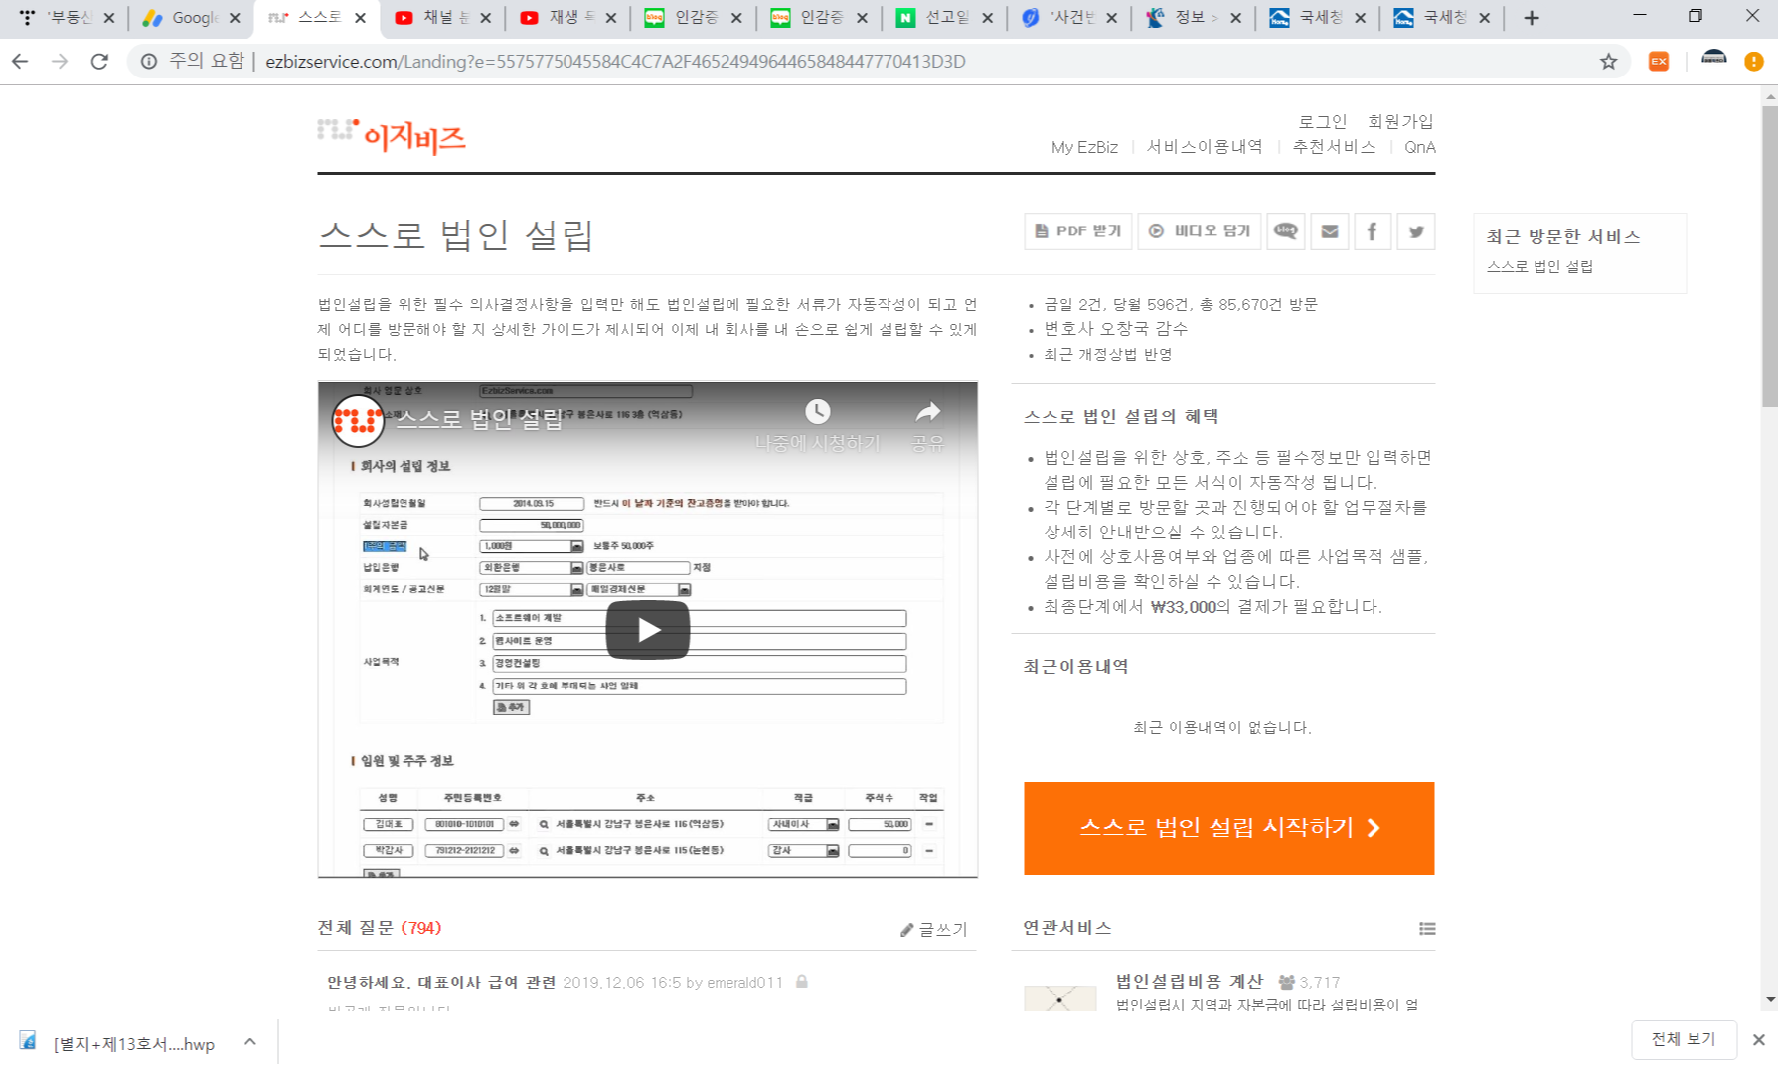Image resolution: width=1778 pixels, height=1070 pixels.
Task: Play the 스스로 법인 설립 video
Action: tap(648, 630)
